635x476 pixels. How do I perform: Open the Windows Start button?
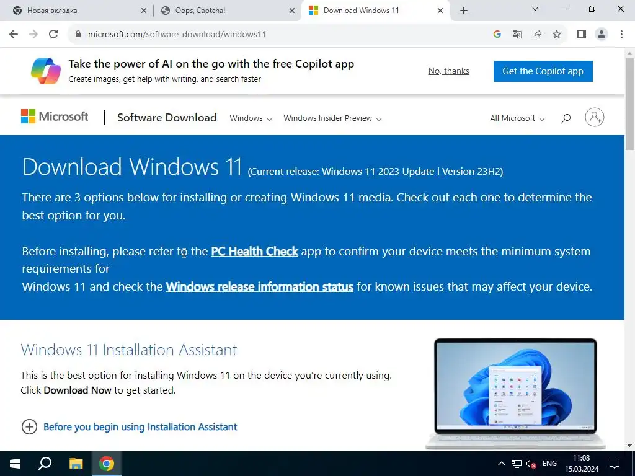tap(15, 464)
